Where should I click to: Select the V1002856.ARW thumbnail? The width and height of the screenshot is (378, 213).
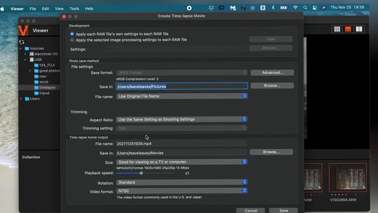(348, 177)
